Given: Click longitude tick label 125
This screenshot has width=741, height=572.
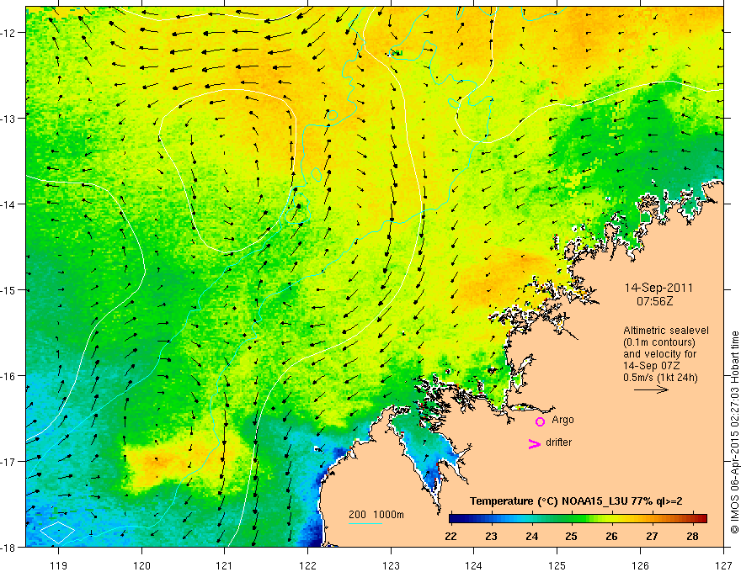Looking at the screenshot, I should 557,566.
